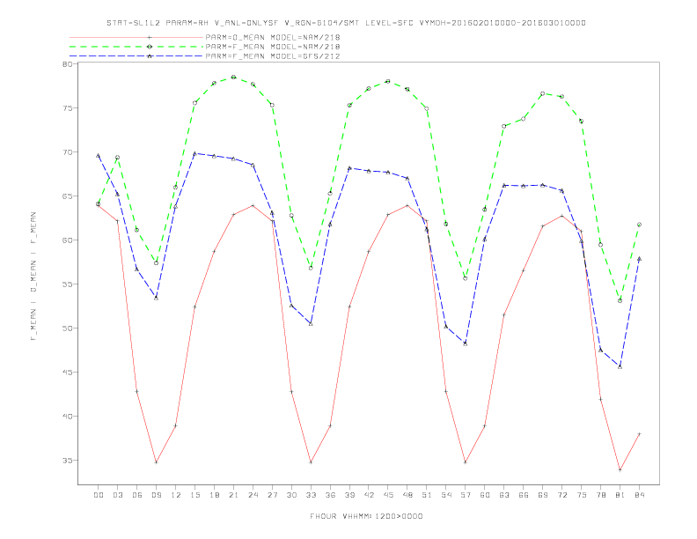Click y-axis tick value 60

point(68,240)
